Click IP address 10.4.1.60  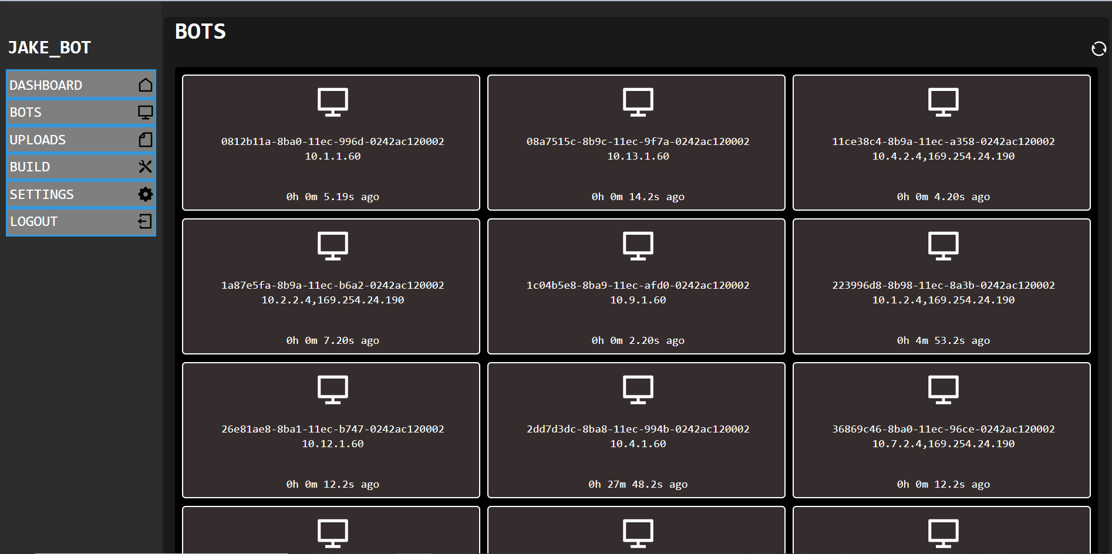coord(638,444)
